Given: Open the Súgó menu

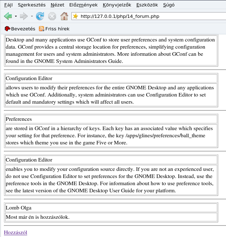Looking at the screenshot, I should pos(169,5).
